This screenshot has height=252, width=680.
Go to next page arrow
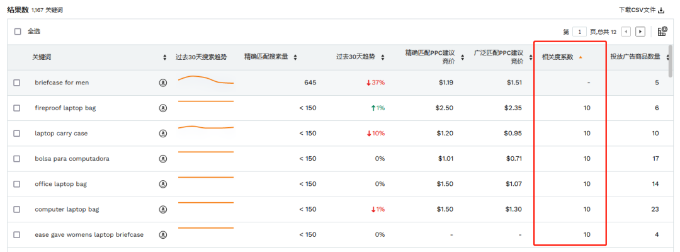[x=640, y=31]
